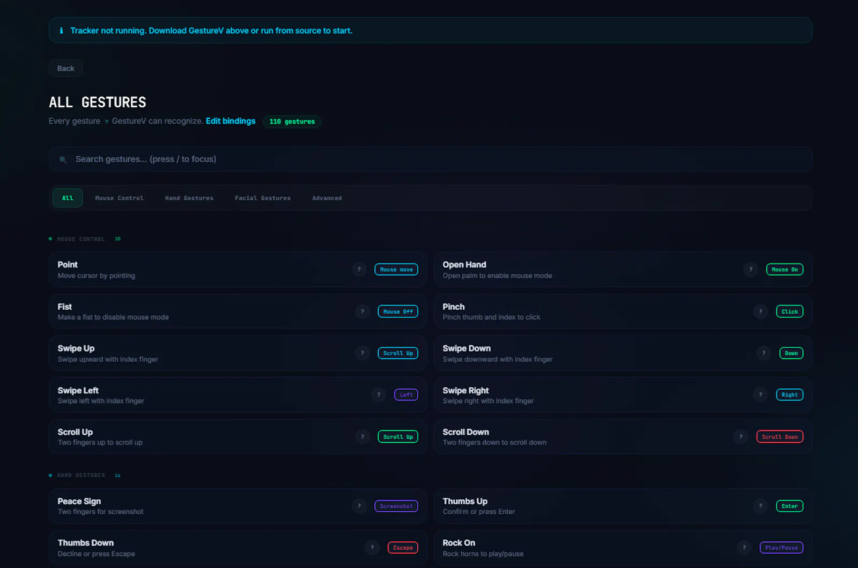Click the Screenshot badge on Peace Sign

pyautogui.click(x=396, y=506)
